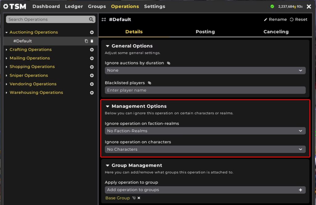The image size is (316, 205).
Task: Create a new Sniper operation via plus
Action: tap(92, 75)
